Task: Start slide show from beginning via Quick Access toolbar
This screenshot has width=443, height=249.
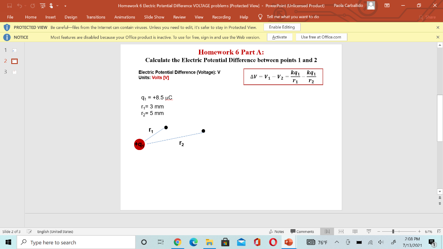Action: click(42, 6)
